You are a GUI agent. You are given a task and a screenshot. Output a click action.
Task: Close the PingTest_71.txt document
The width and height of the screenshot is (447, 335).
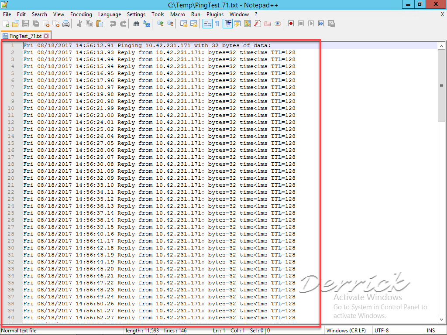click(x=46, y=36)
